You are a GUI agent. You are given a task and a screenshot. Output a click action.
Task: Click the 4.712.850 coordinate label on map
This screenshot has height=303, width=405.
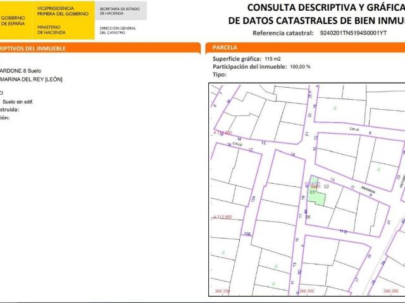[x=223, y=217]
